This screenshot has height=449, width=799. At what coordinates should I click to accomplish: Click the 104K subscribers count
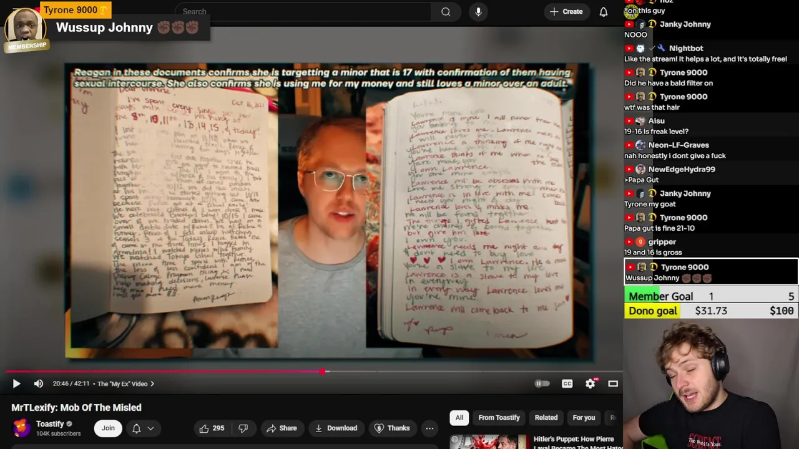point(58,433)
